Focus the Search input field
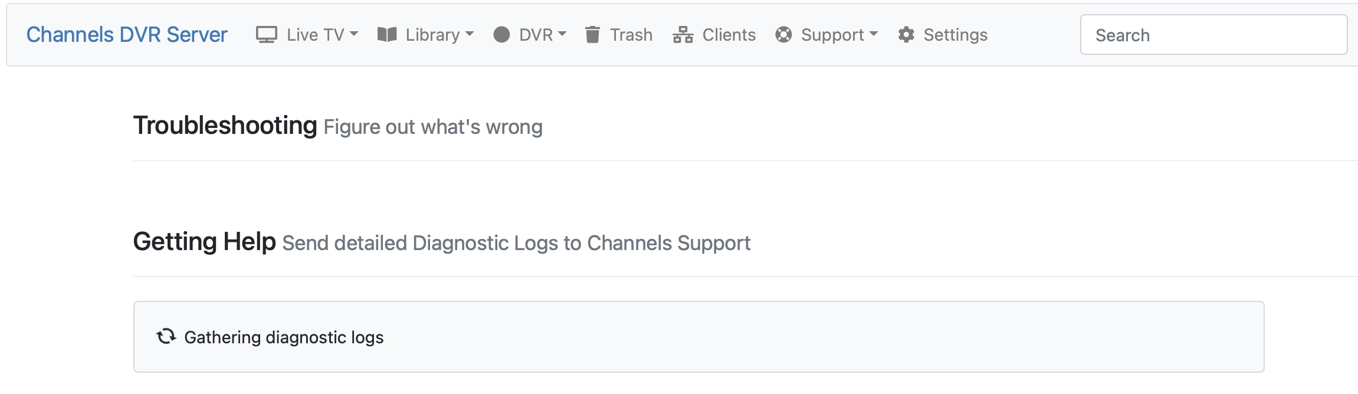Viewport: 1358px width, 394px height. click(x=1213, y=35)
